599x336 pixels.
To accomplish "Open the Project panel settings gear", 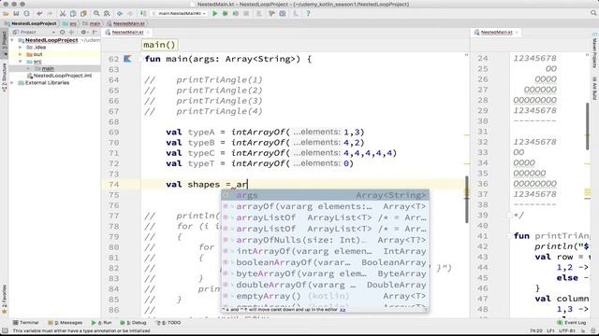I will pyautogui.click(x=83, y=33).
